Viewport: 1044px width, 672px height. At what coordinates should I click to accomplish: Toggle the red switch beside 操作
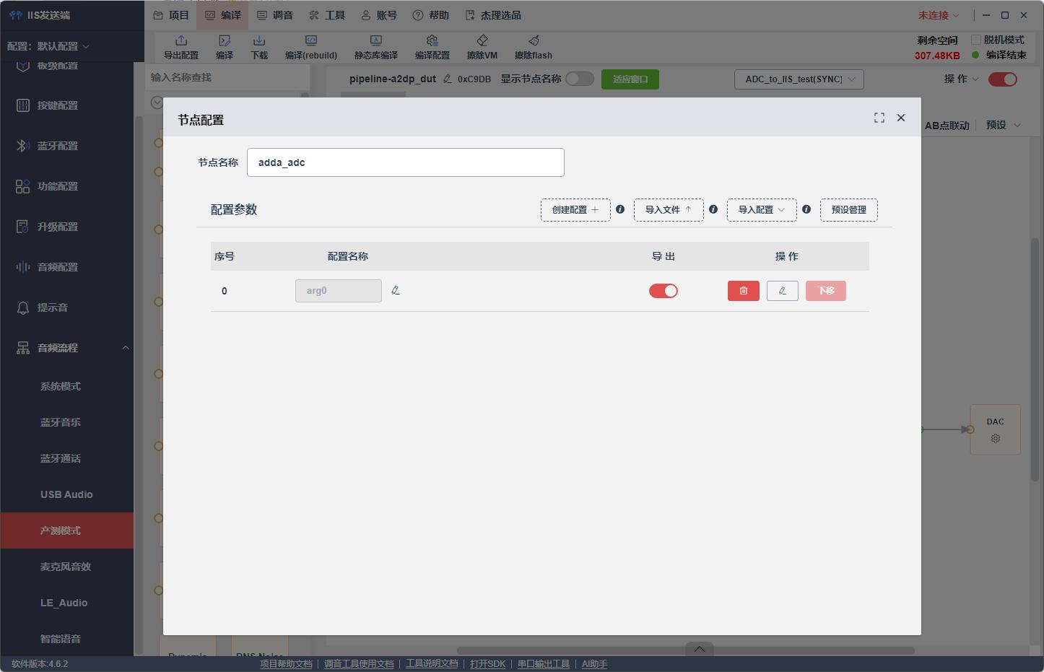(x=1003, y=79)
